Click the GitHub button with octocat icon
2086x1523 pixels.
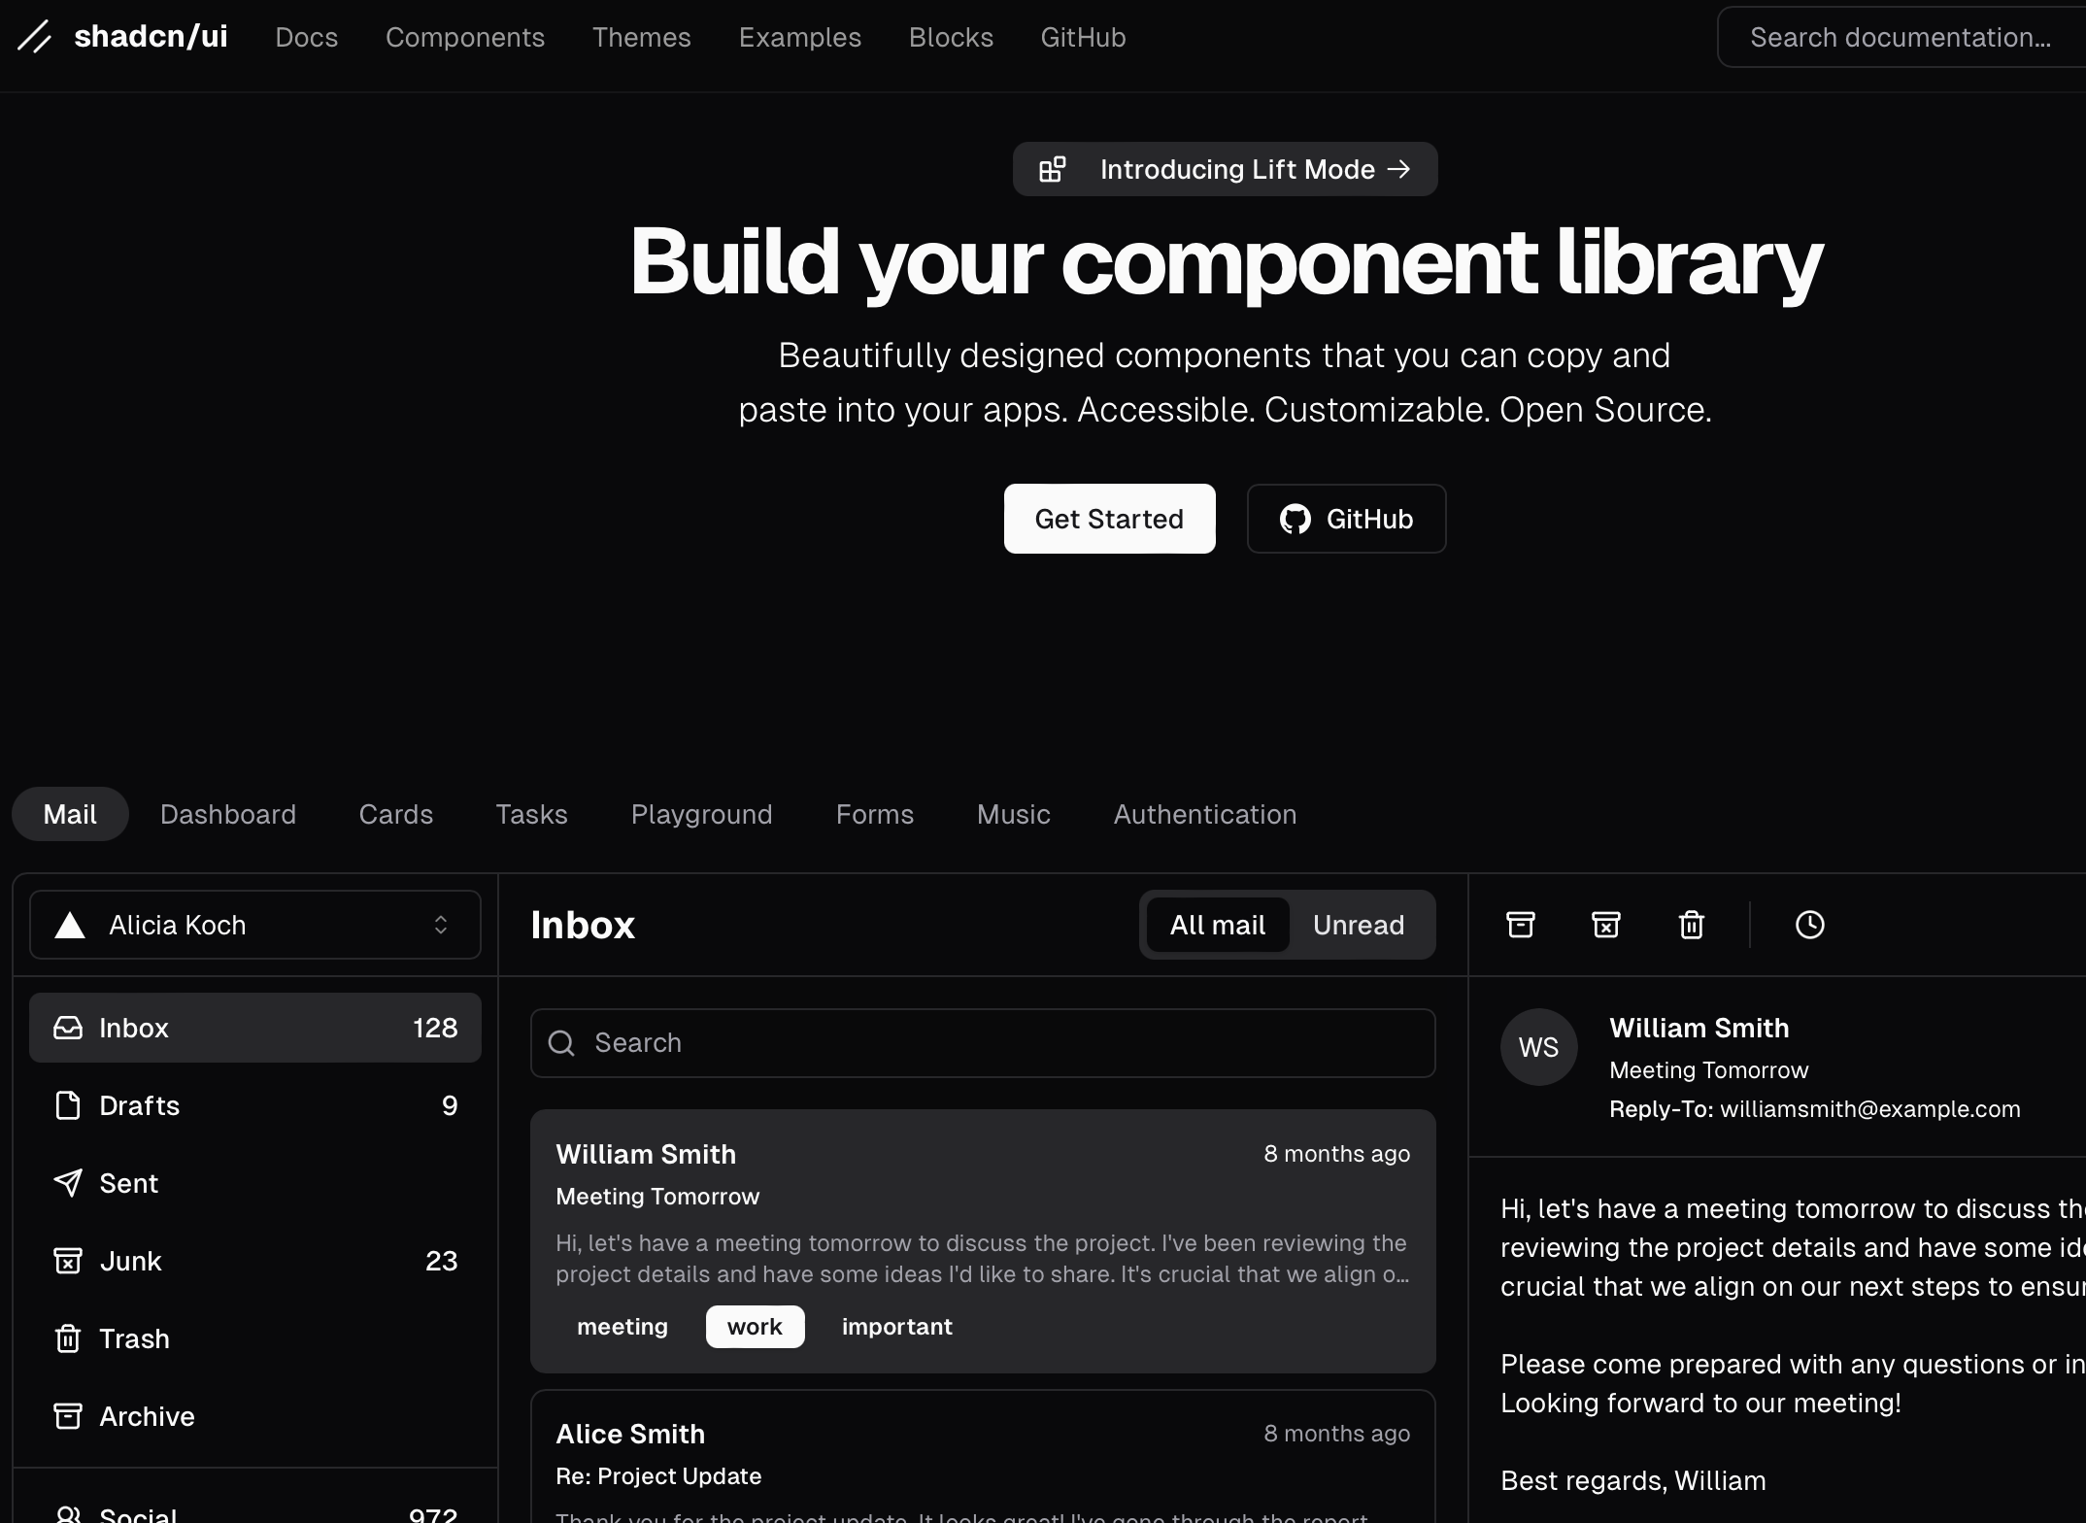(x=1346, y=519)
